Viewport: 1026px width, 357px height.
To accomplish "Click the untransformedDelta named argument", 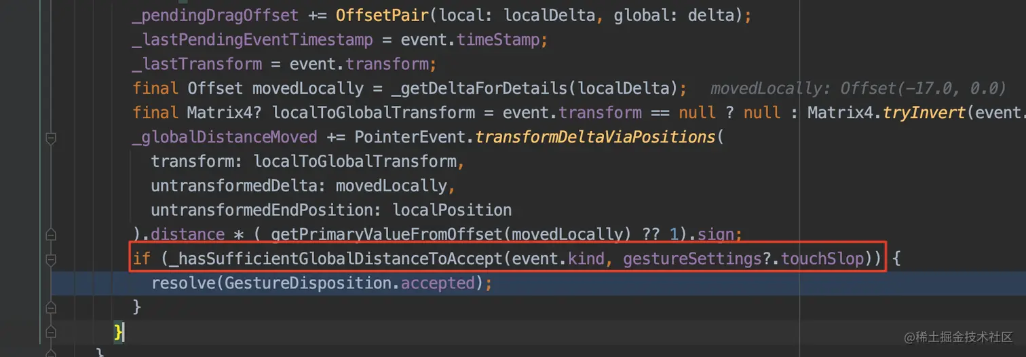I will click(x=238, y=186).
